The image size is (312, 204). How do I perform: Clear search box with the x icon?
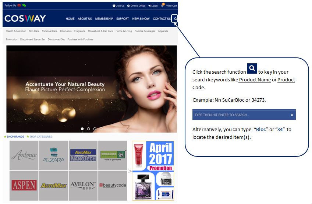pyautogui.click(x=292, y=115)
